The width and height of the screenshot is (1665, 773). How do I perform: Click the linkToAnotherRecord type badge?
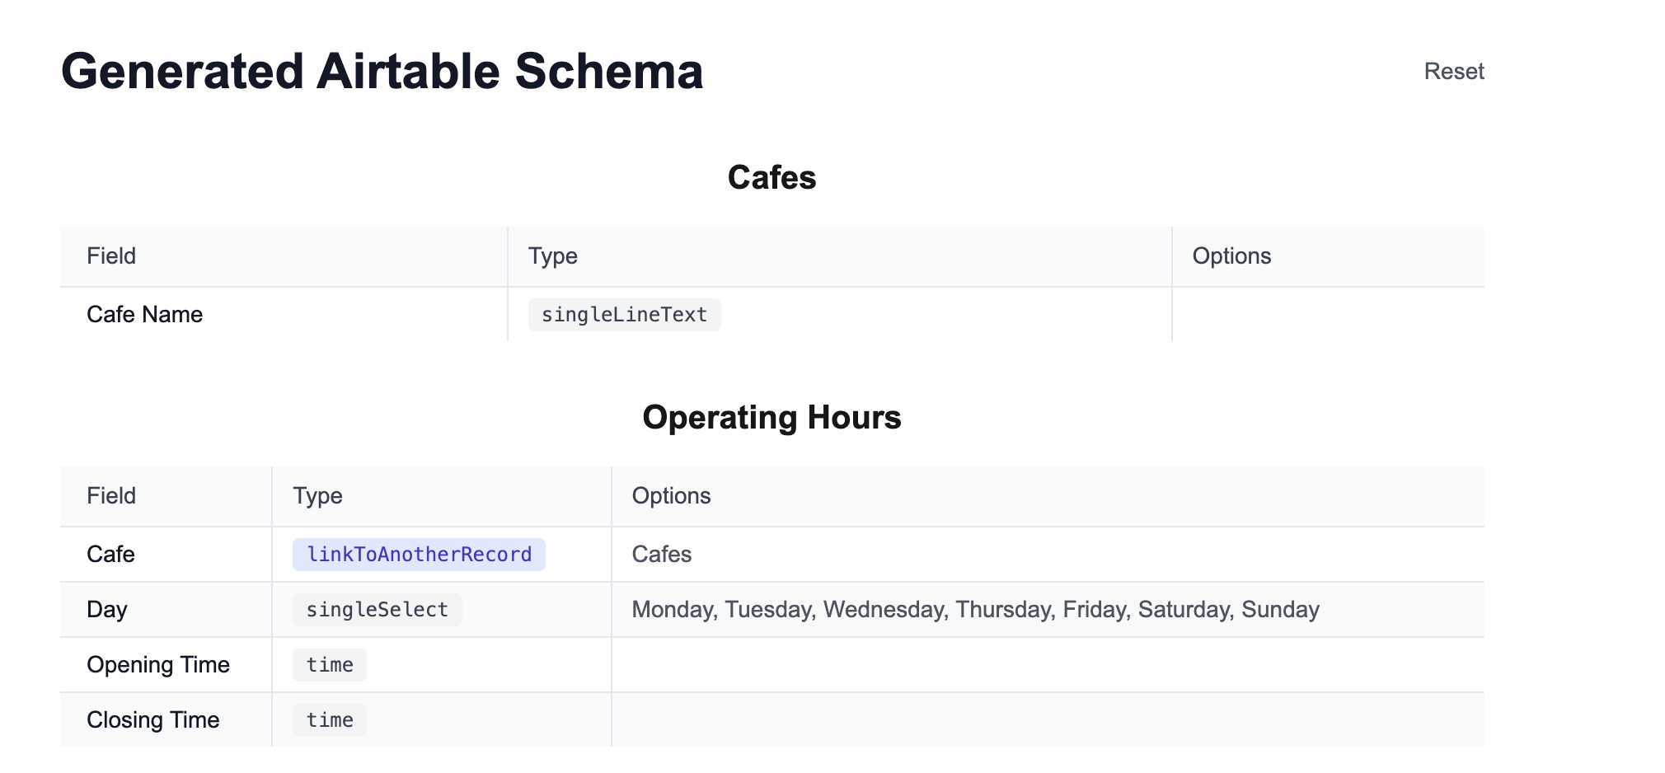point(419,555)
